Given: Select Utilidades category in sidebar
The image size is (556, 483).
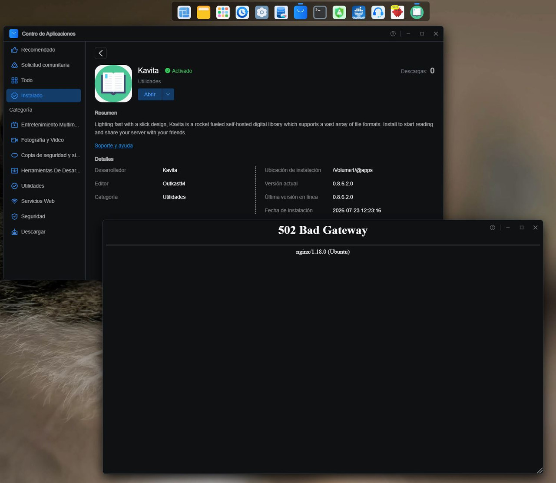Looking at the screenshot, I should coord(43,186).
